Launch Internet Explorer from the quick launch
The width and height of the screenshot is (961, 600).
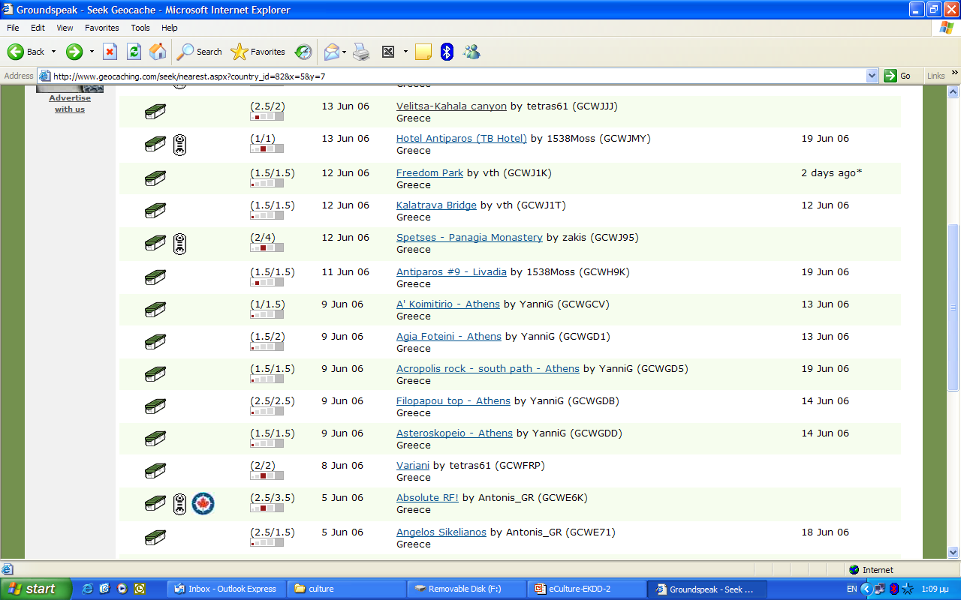88,589
